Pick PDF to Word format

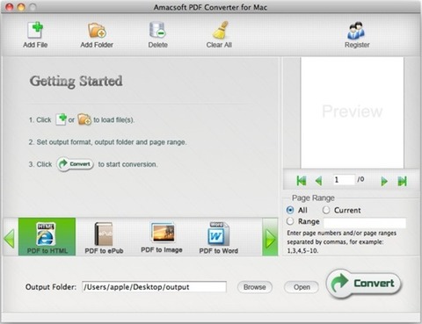[218, 237]
